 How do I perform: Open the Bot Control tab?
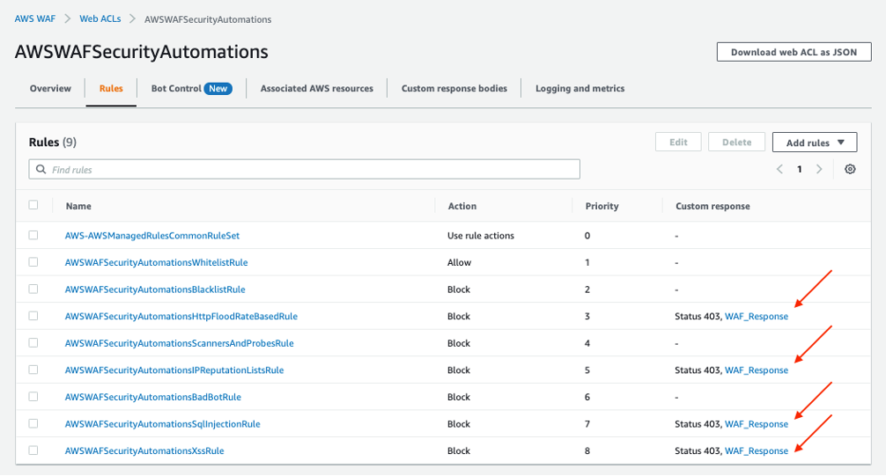pyautogui.click(x=191, y=89)
